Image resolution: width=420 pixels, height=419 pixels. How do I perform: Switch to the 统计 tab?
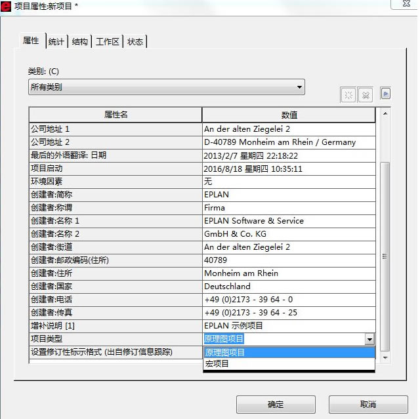(x=56, y=42)
